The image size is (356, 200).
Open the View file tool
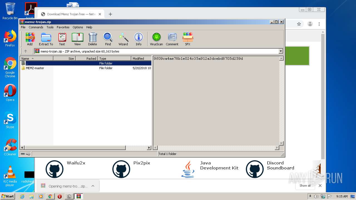(77, 39)
